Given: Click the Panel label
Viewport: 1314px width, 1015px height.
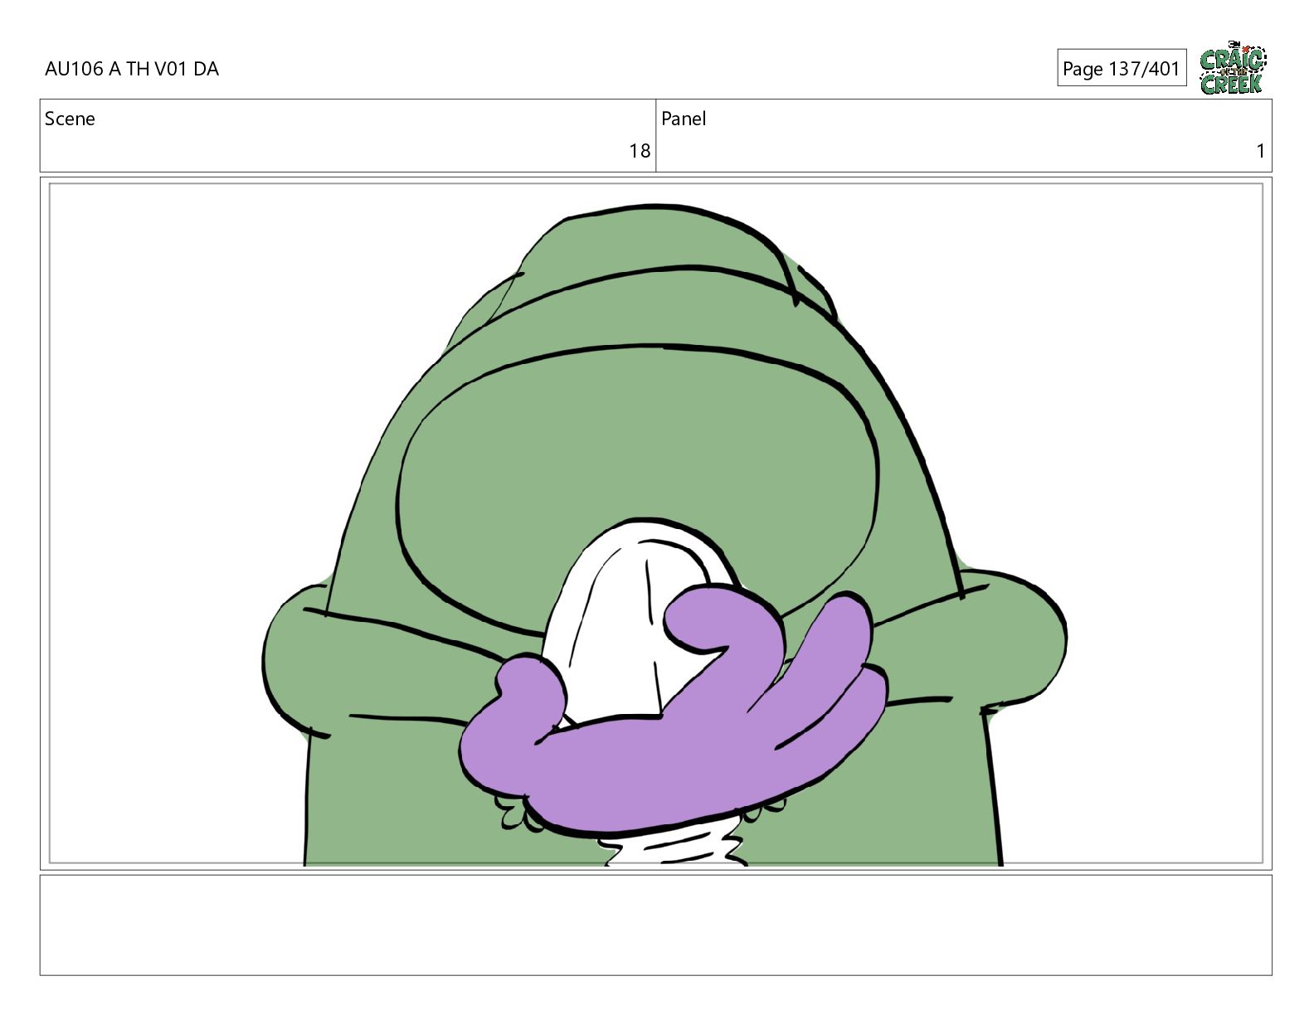Looking at the screenshot, I should [684, 119].
